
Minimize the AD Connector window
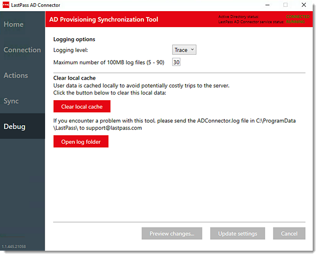pos(268,5)
